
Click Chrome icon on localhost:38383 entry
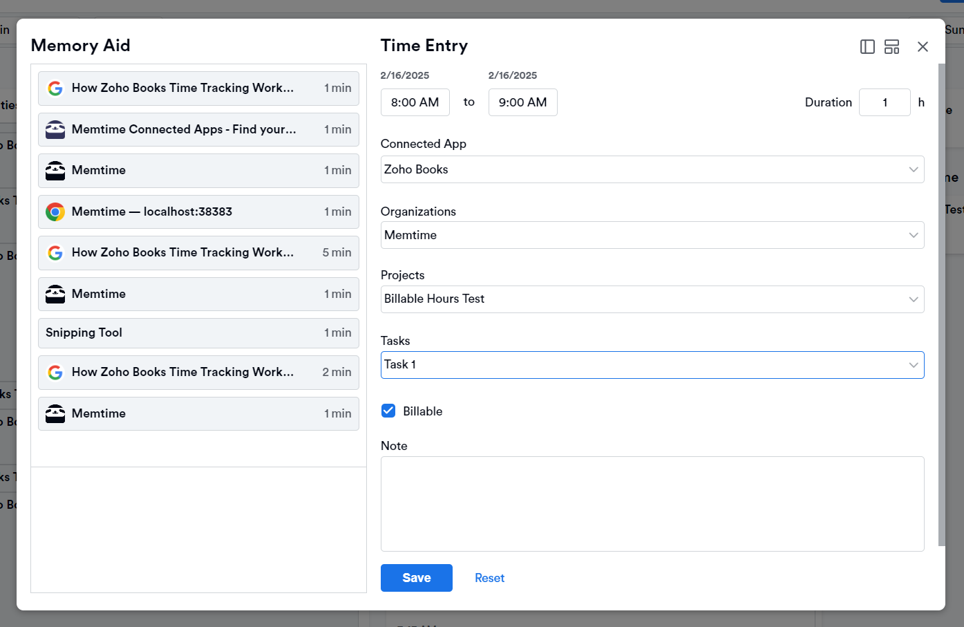pos(55,212)
